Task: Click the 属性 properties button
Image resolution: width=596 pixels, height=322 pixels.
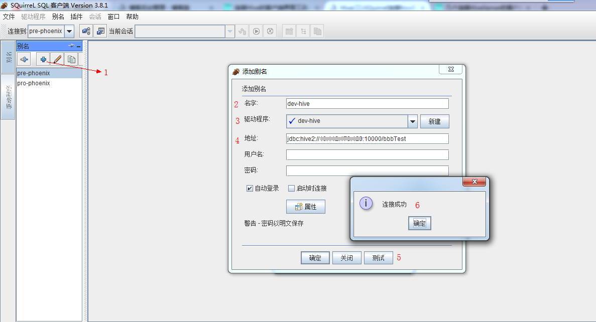Action: [x=306, y=207]
